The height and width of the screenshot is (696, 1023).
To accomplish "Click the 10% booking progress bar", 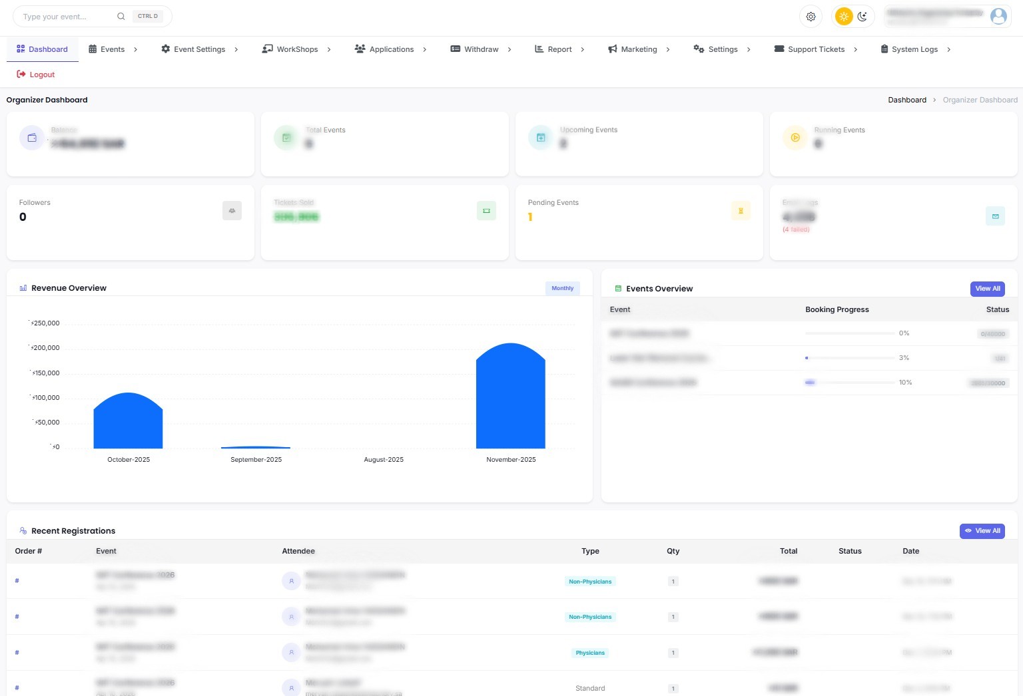I will 850,383.
